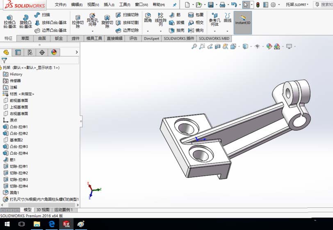
Task: Click the Save icon in the top toolbar
Action: pyautogui.click(x=211, y=5)
